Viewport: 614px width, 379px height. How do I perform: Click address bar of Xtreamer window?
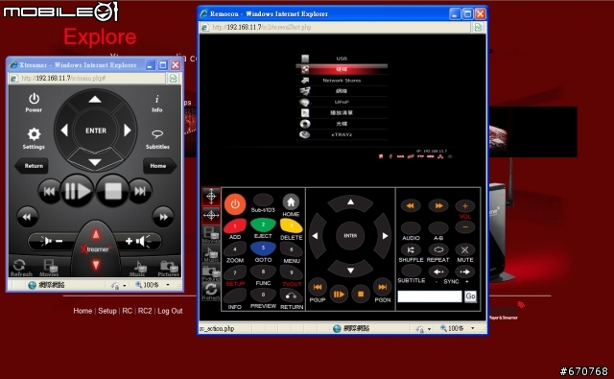86,79
